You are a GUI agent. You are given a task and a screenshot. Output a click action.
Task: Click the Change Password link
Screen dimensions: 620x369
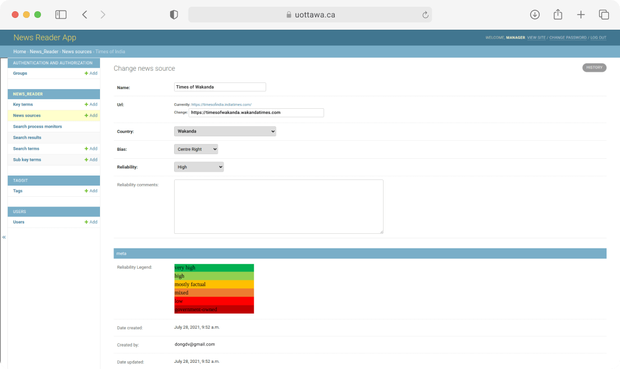click(568, 38)
